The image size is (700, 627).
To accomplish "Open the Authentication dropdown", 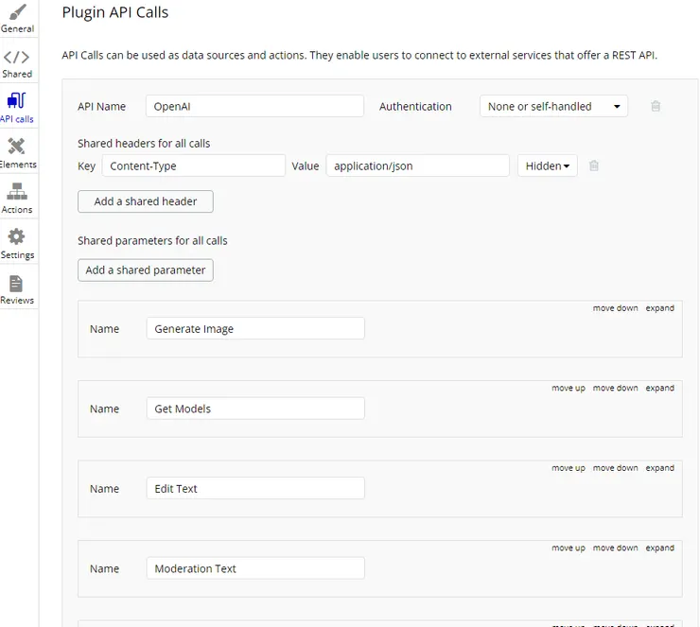I will click(x=553, y=107).
